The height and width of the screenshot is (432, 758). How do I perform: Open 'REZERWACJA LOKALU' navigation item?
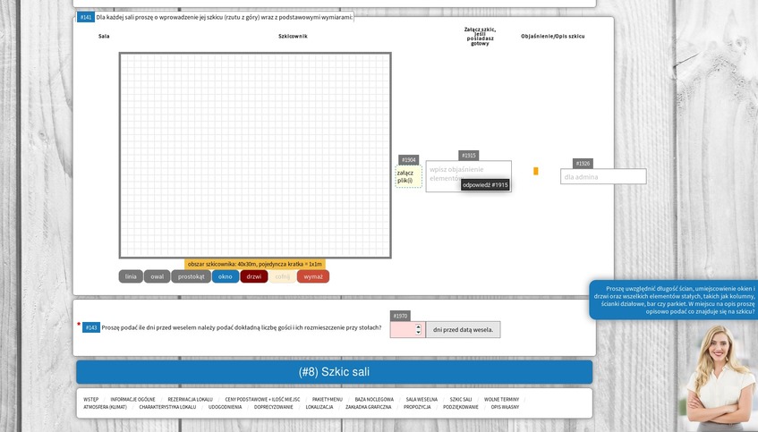[x=190, y=399]
